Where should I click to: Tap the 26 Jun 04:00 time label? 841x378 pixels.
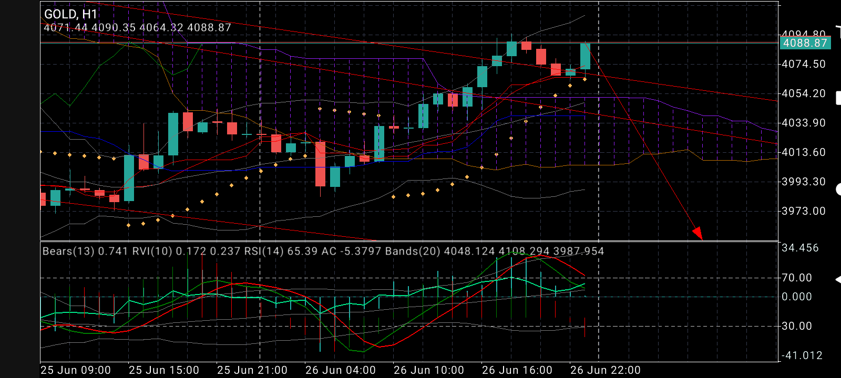pyautogui.click(x=341, y=370)
